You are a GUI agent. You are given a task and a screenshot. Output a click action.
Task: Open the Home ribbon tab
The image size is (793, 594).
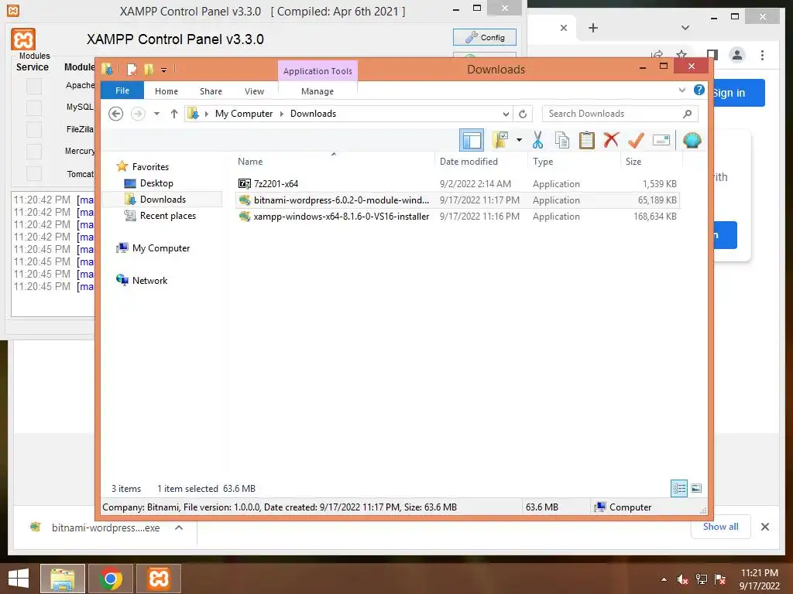click(166, 91)
